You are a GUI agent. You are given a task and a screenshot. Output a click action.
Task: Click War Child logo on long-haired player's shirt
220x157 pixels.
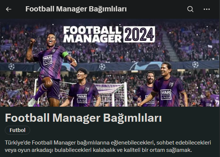166,95
